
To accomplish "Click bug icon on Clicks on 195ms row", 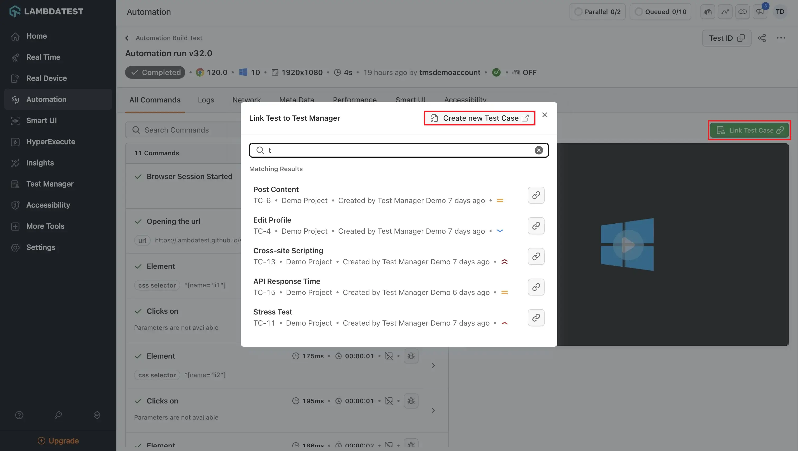I will (x=411, y=401).
